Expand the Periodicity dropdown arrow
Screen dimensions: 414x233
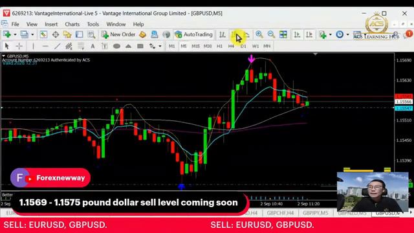347,34
